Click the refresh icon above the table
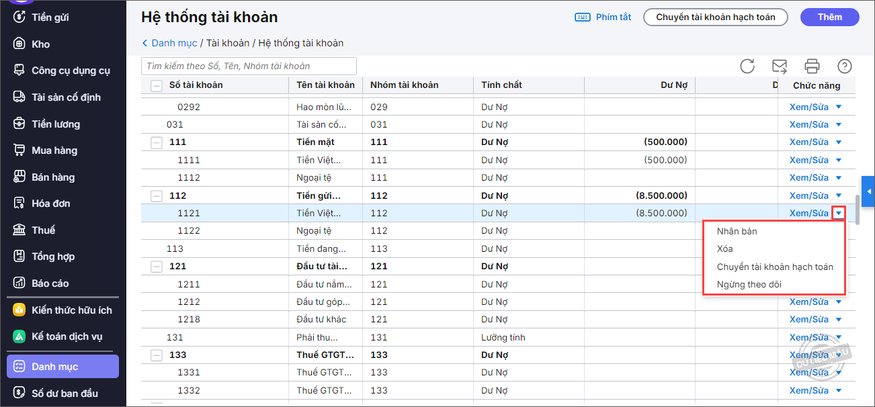The height and width of the screenshot is (407, 875). (x=747, y=66)
